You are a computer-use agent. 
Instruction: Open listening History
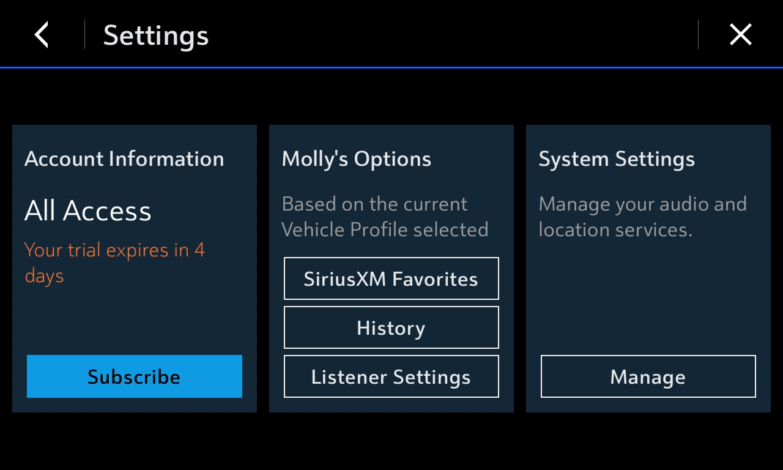click(391, 328)
